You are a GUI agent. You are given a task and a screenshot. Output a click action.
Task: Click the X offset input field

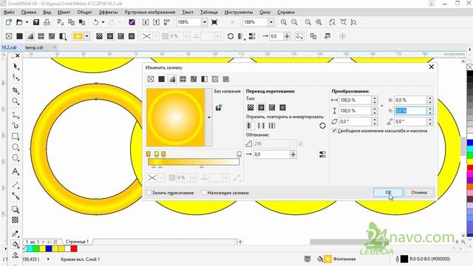click(x=410, y=100)
